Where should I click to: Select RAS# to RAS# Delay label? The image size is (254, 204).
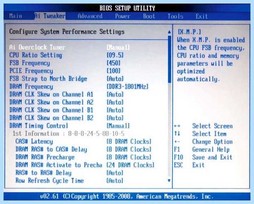(x=44, y=173)
